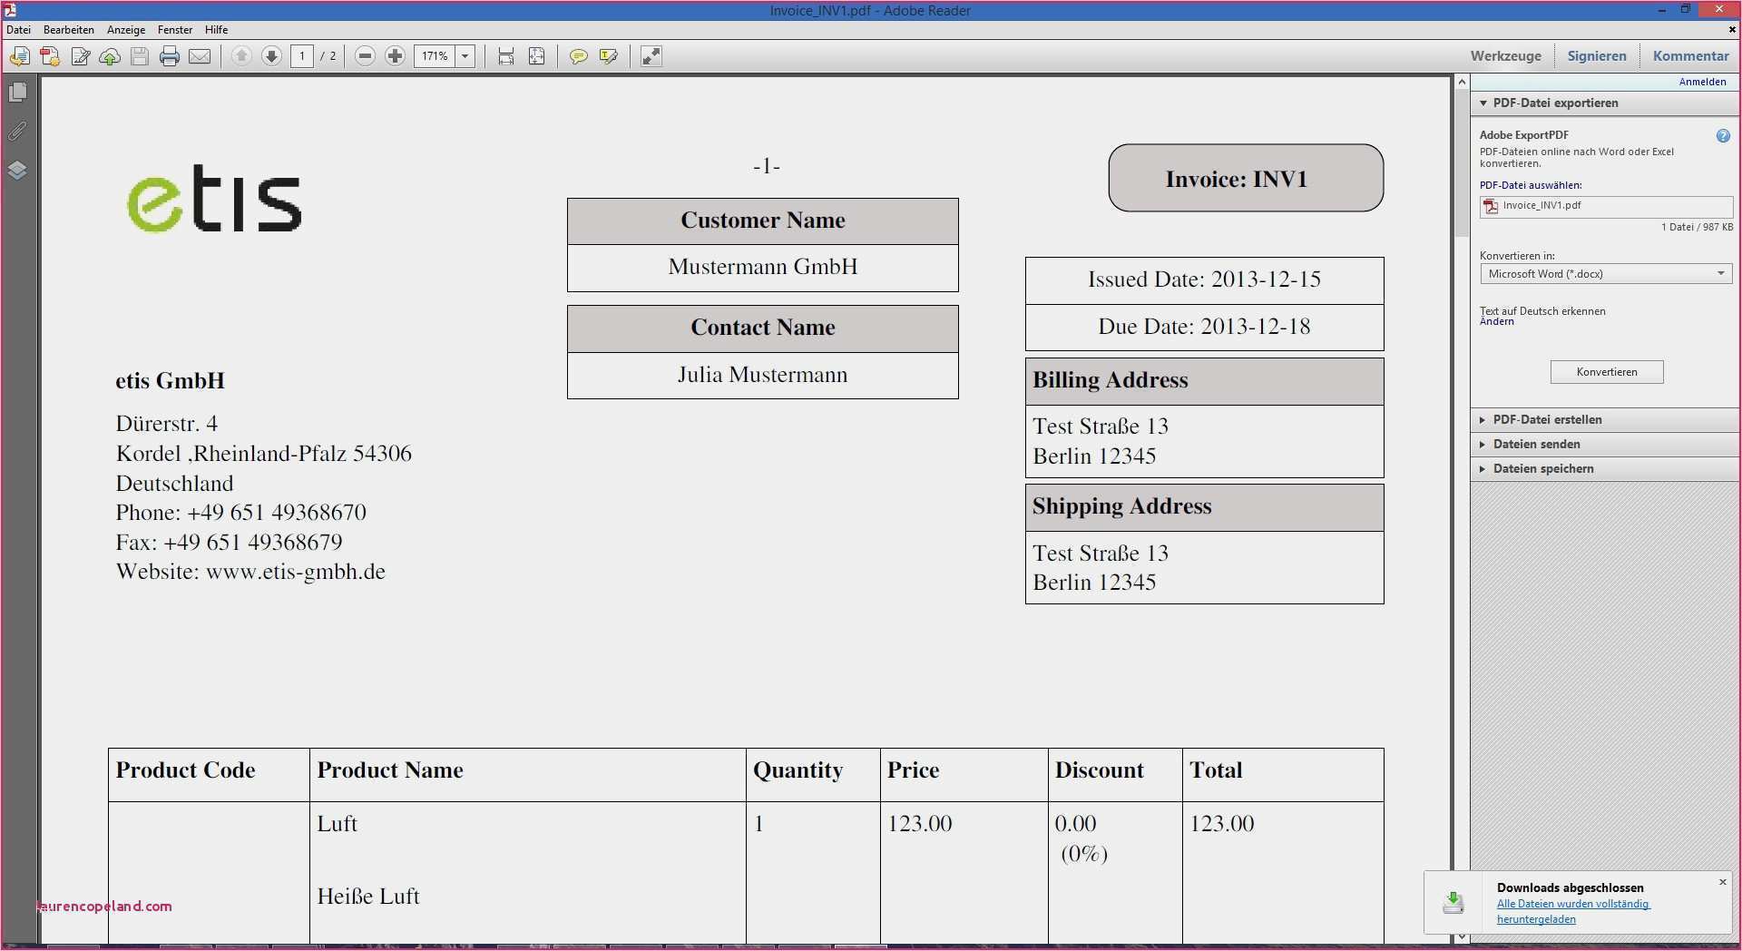Show the page thumbnails panel

tap(17, 93)
